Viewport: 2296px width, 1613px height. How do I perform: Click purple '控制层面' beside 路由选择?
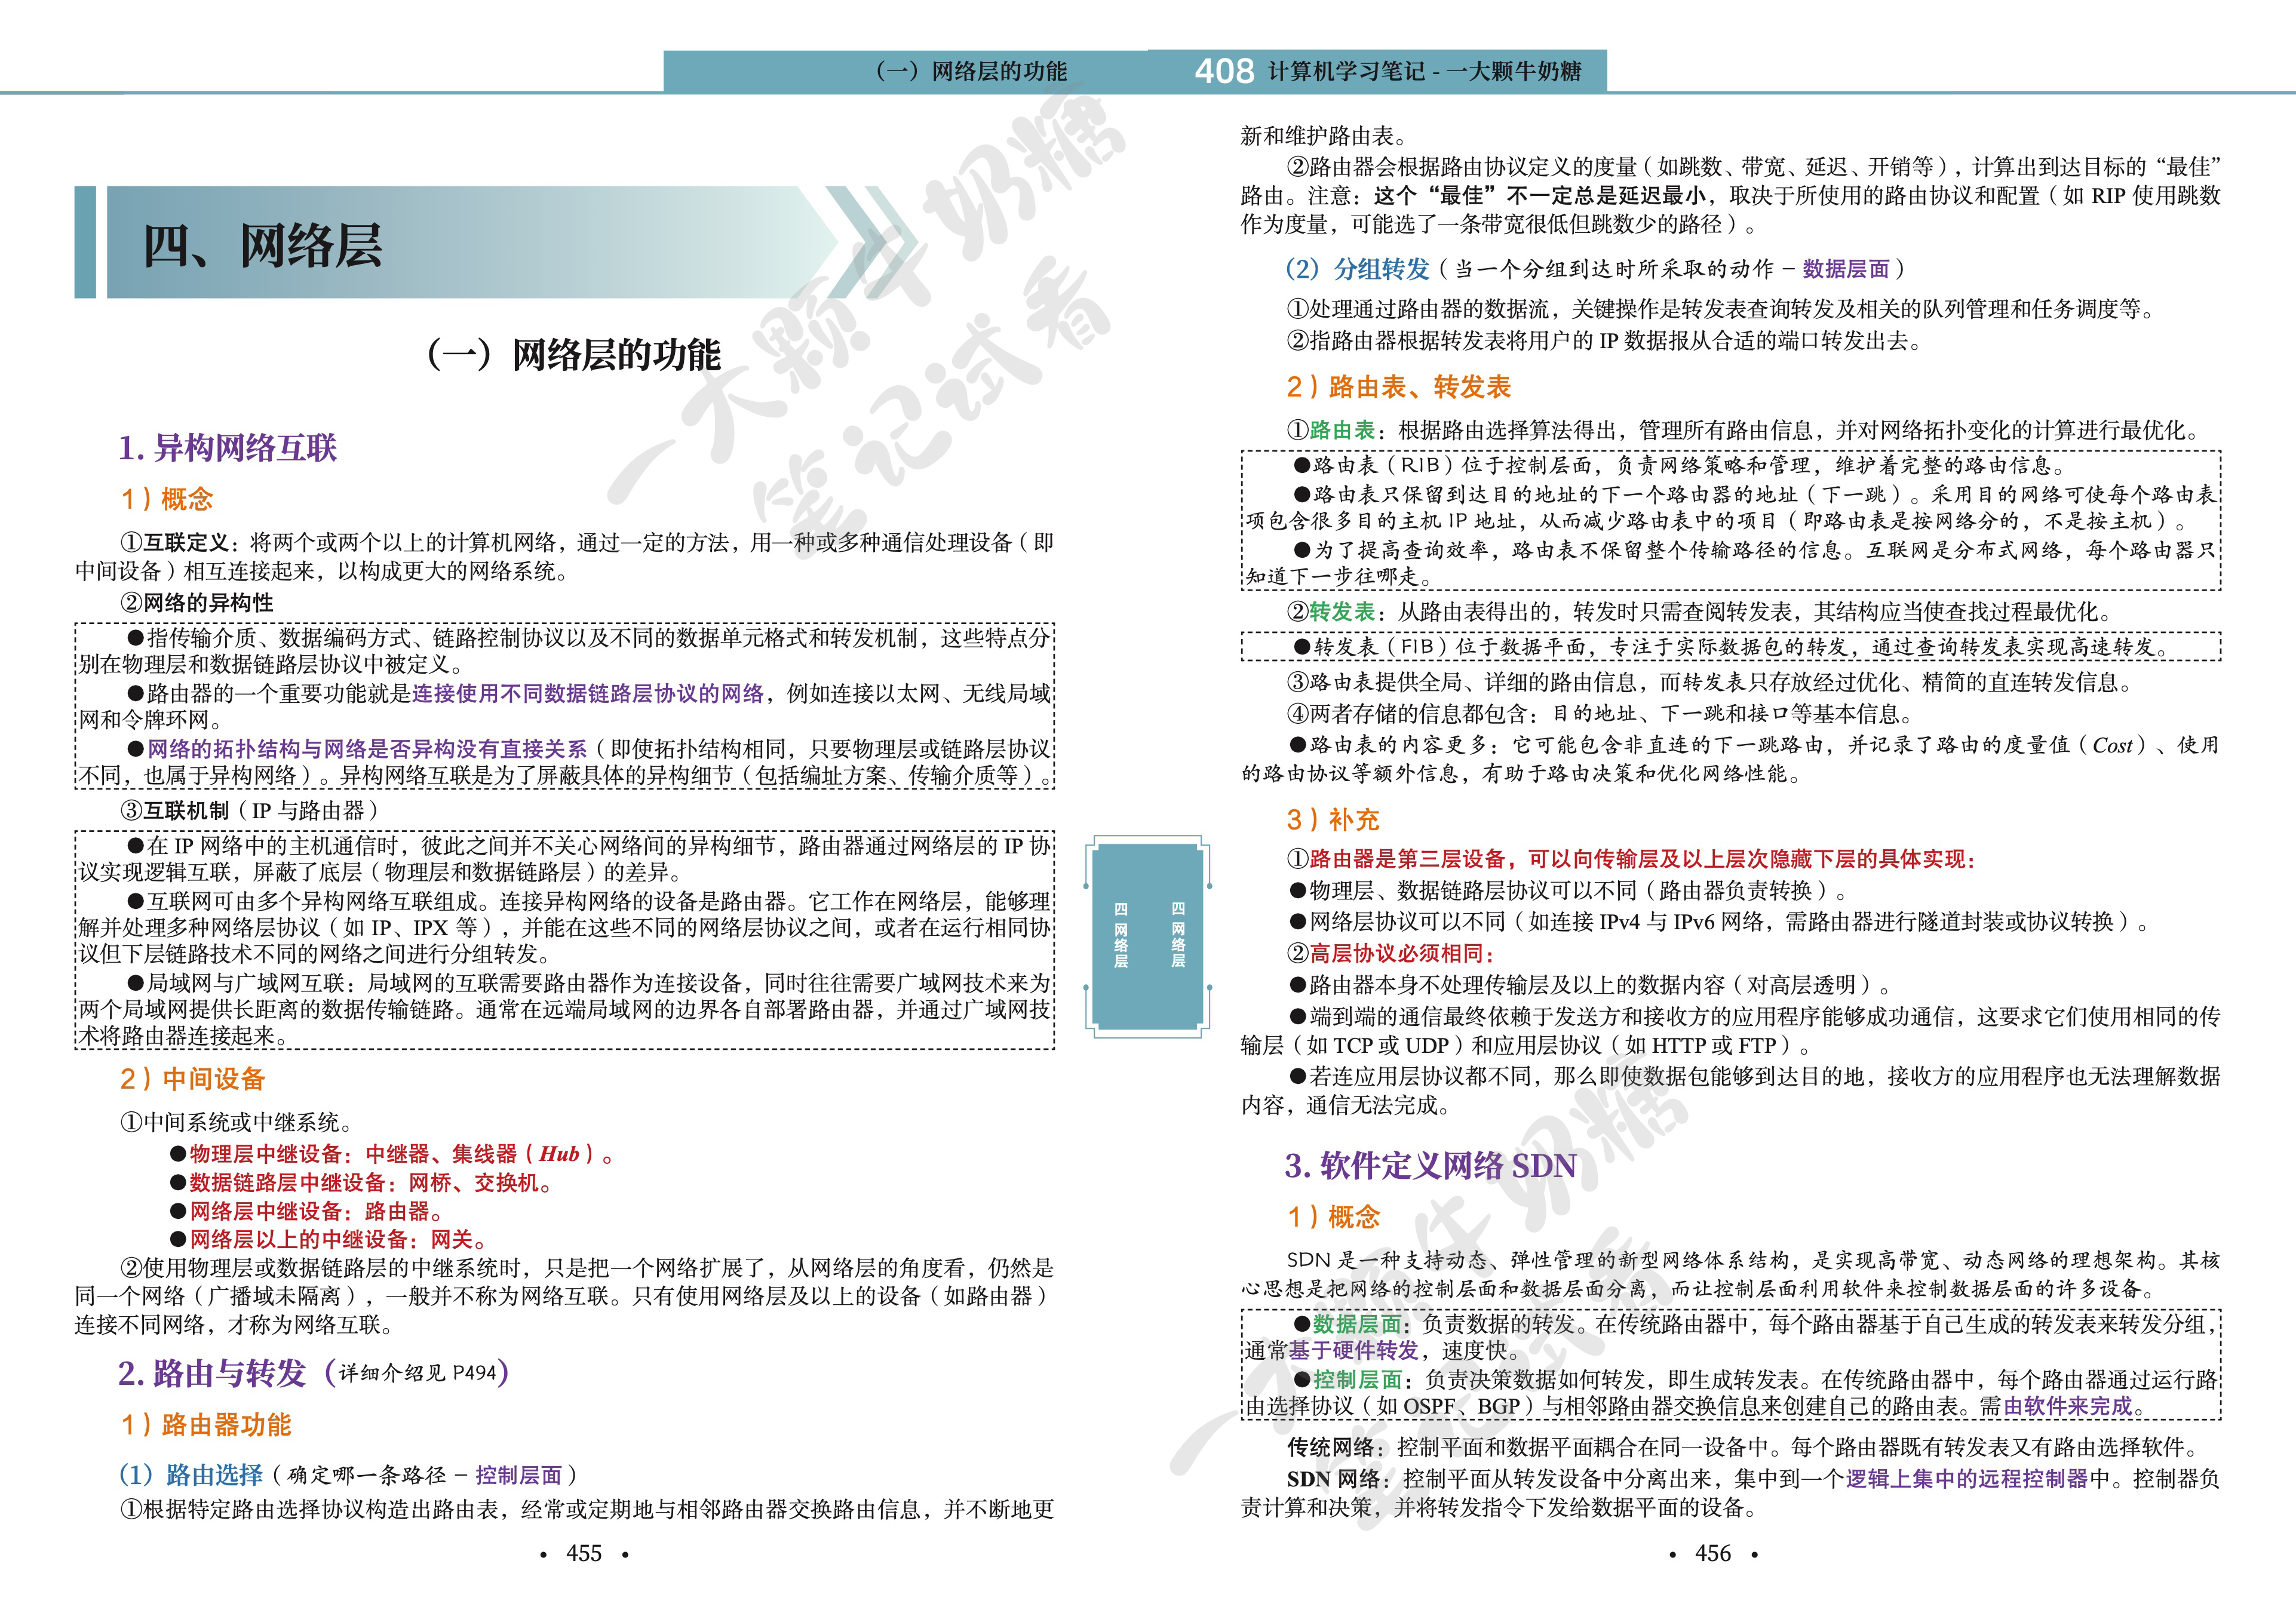coord(518,1475)
